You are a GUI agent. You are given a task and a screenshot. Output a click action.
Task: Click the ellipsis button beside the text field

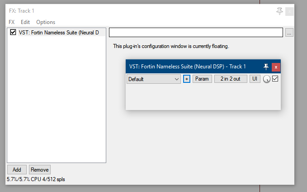tap(289, 33)
